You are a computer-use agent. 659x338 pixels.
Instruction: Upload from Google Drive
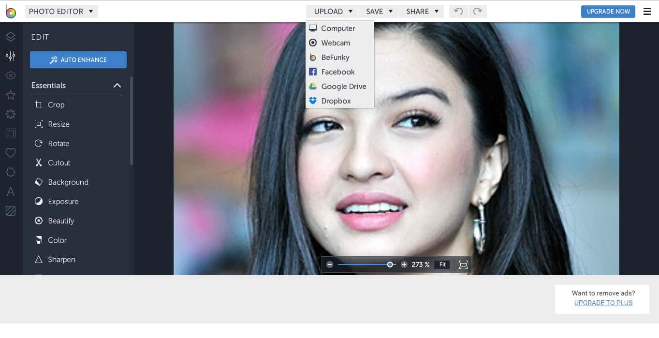coord(340,87)
